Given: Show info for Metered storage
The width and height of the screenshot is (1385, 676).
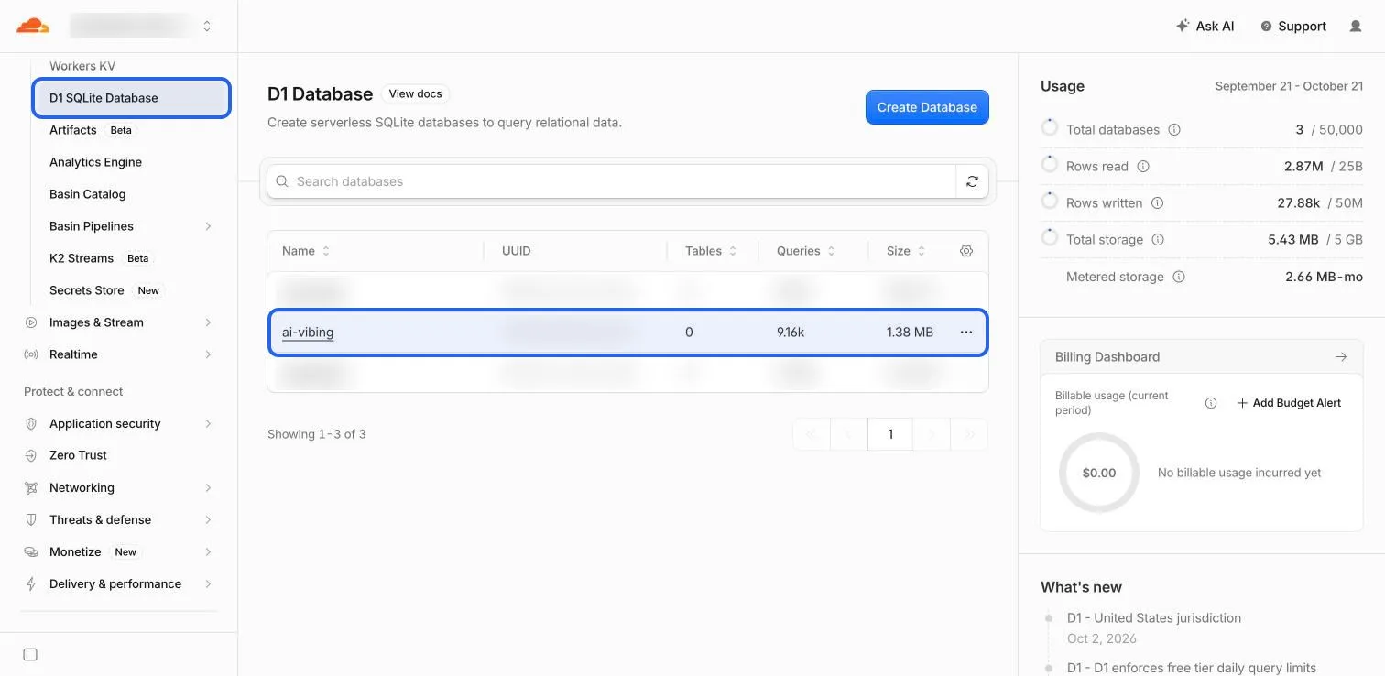Looking at the screenshot, I should coord(1179,277).
